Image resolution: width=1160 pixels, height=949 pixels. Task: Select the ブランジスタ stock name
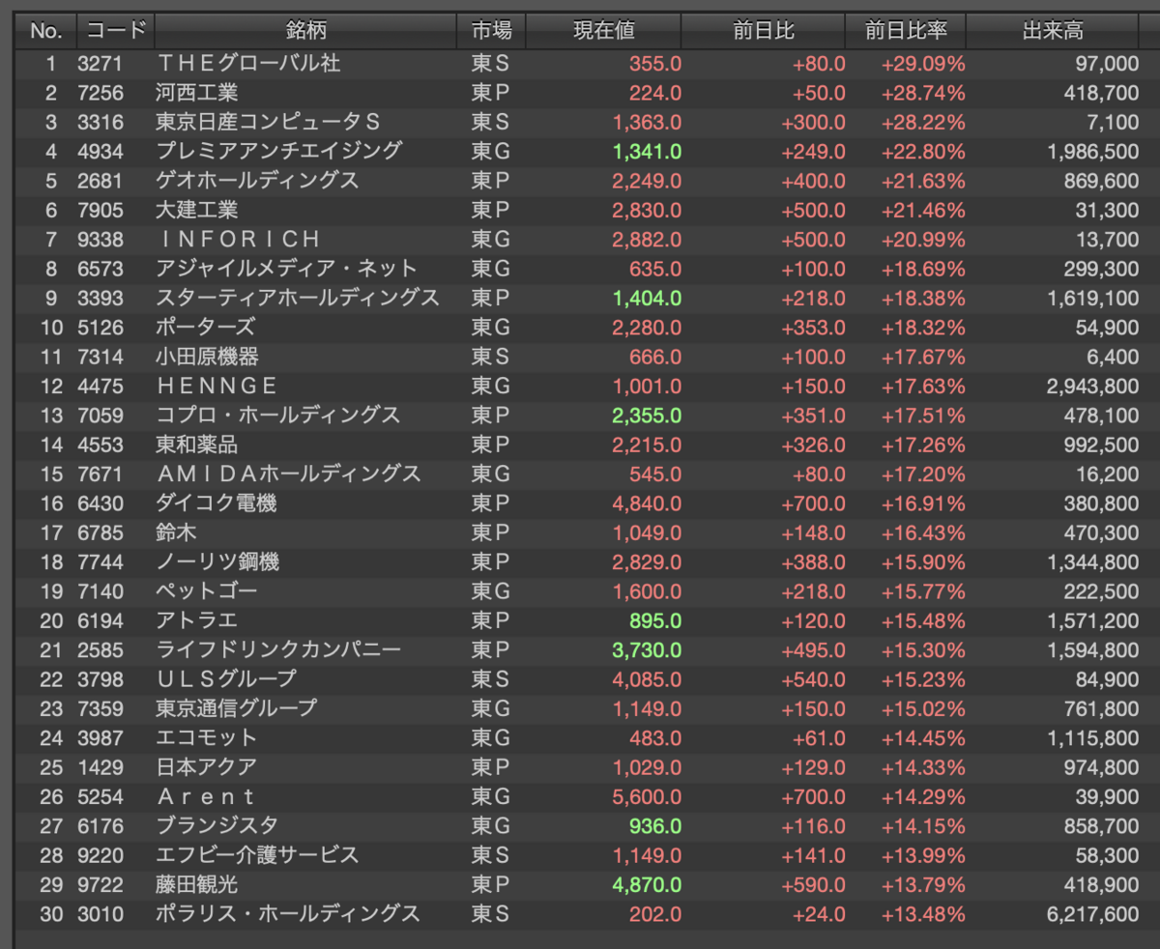217,826
